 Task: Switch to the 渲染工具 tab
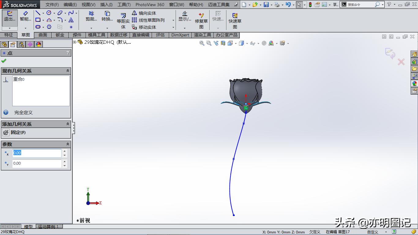click(203, 35)
